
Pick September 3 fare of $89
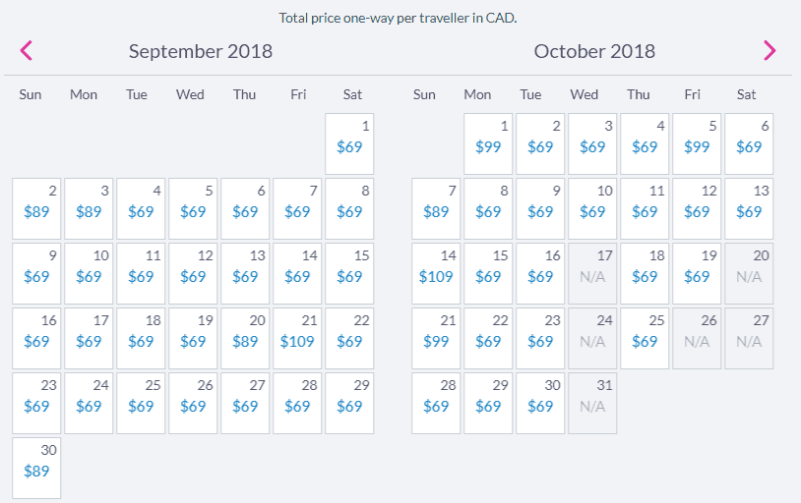click(x=89, y=208)
